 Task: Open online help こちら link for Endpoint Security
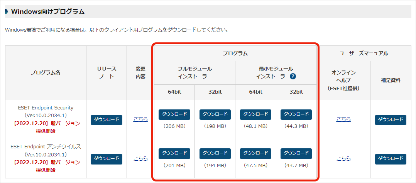(x=343, y=119)
